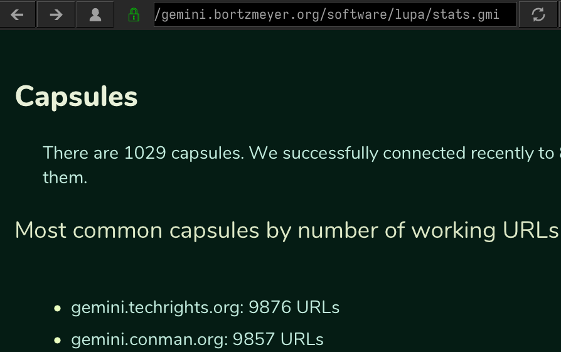
Task: Click 'working URLs' in the subheading
Action: pos(485,230)
